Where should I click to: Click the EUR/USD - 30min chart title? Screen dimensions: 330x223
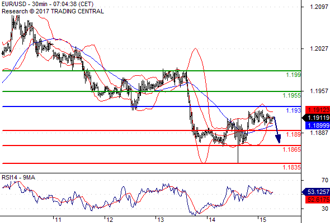(48, 4)
